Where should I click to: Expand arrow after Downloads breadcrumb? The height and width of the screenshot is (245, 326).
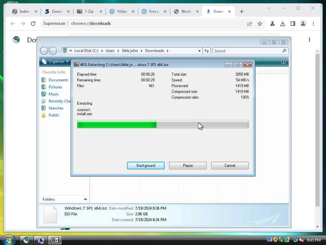[x=167, y=51]
